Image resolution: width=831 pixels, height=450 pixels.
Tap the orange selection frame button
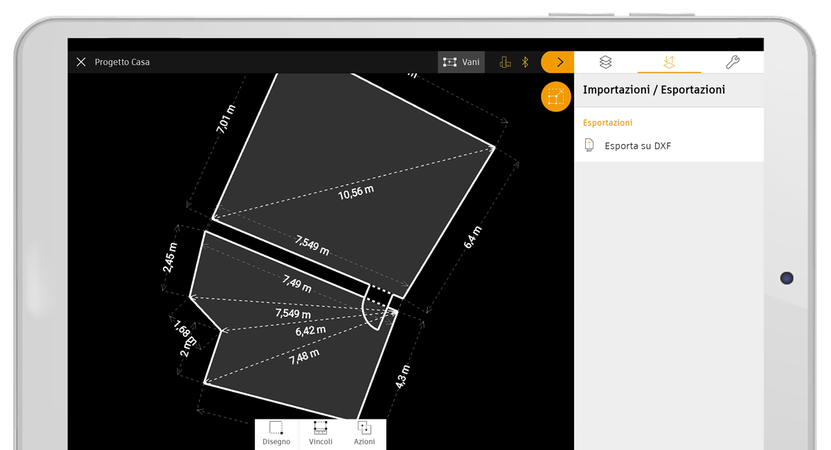[x=555, y=97]
